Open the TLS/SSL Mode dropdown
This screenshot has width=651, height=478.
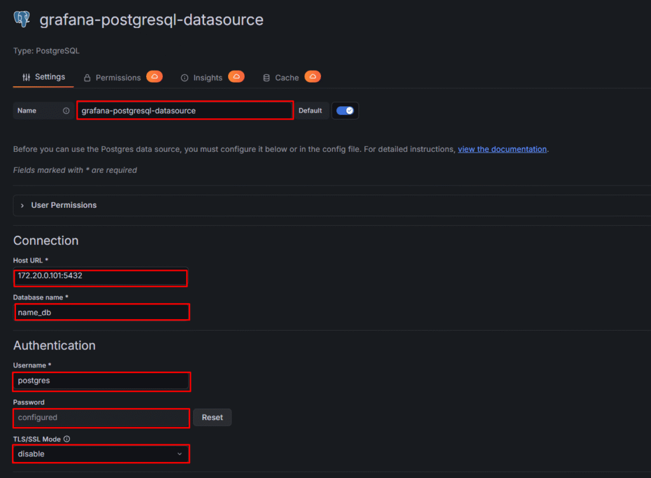[x=100, y=454]
